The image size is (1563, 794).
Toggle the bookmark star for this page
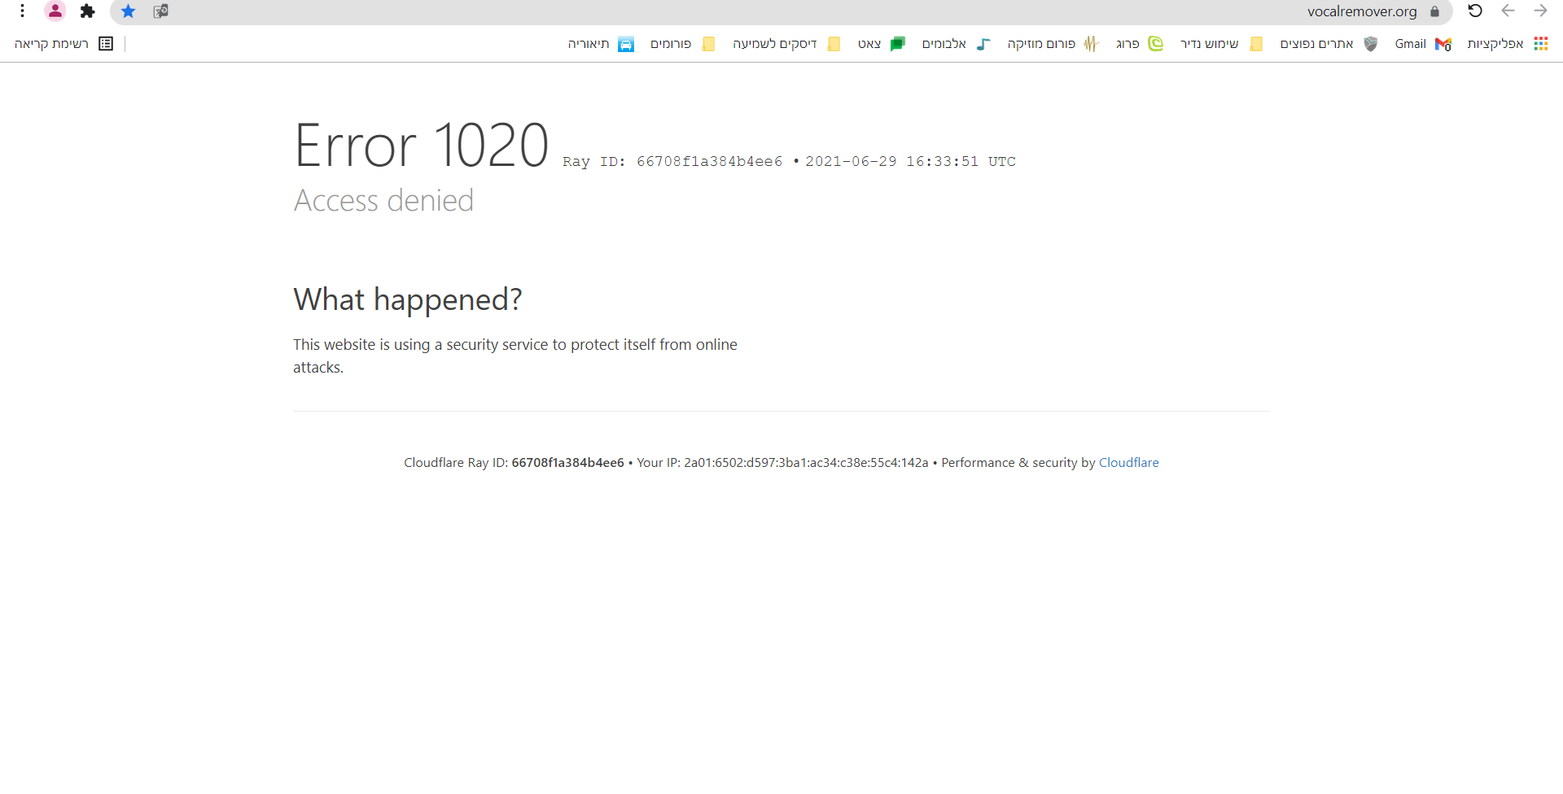click(129, 11)
